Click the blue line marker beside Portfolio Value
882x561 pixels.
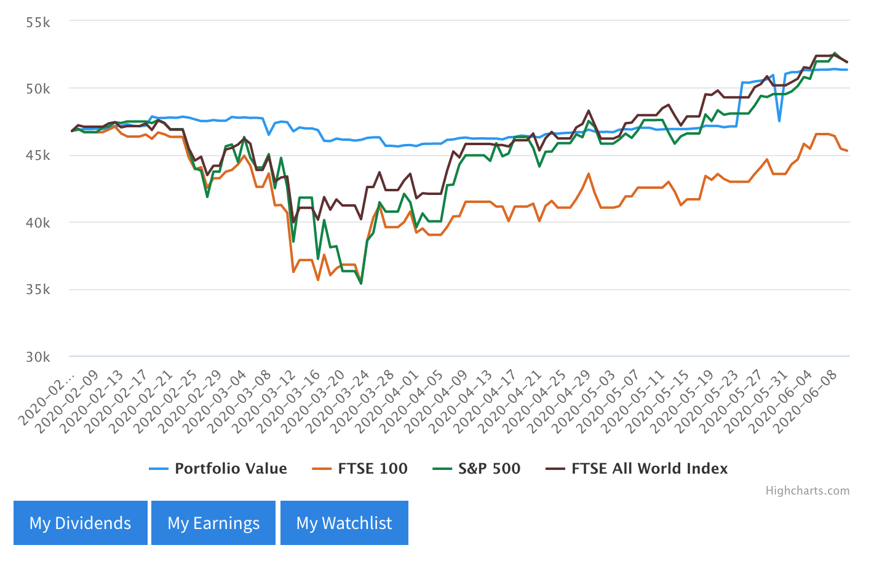[159, 468]
